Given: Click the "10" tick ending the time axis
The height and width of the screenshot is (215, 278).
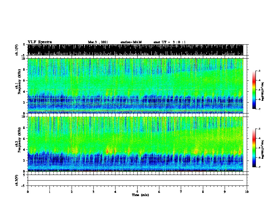Looking at the screenshot, I should tap(247, 192).
